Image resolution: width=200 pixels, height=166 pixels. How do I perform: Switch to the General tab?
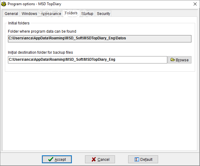click(11, 14)
